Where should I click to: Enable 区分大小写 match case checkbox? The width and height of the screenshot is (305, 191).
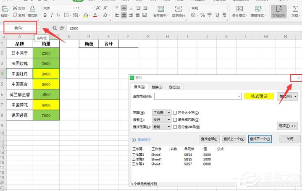coord(175,113)
